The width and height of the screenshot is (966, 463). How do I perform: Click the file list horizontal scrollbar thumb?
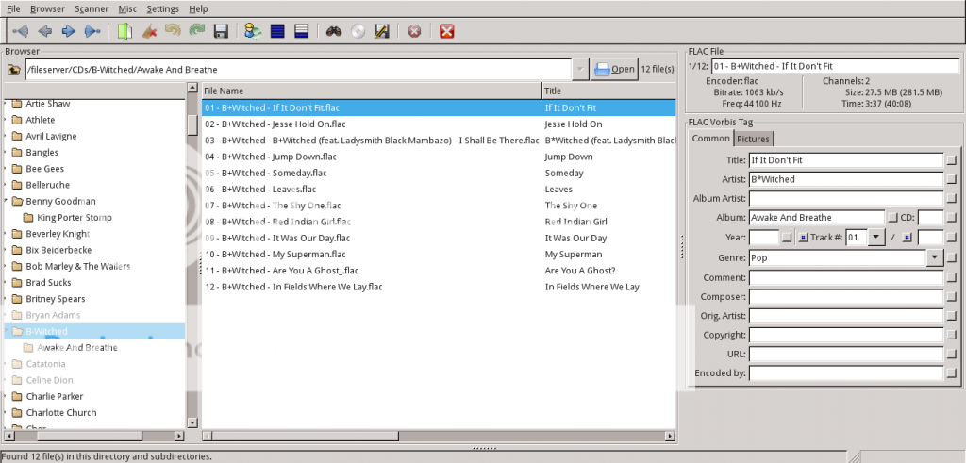tap(305, 436)
